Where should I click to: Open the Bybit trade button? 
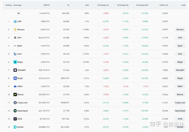[x=180, y=46]
